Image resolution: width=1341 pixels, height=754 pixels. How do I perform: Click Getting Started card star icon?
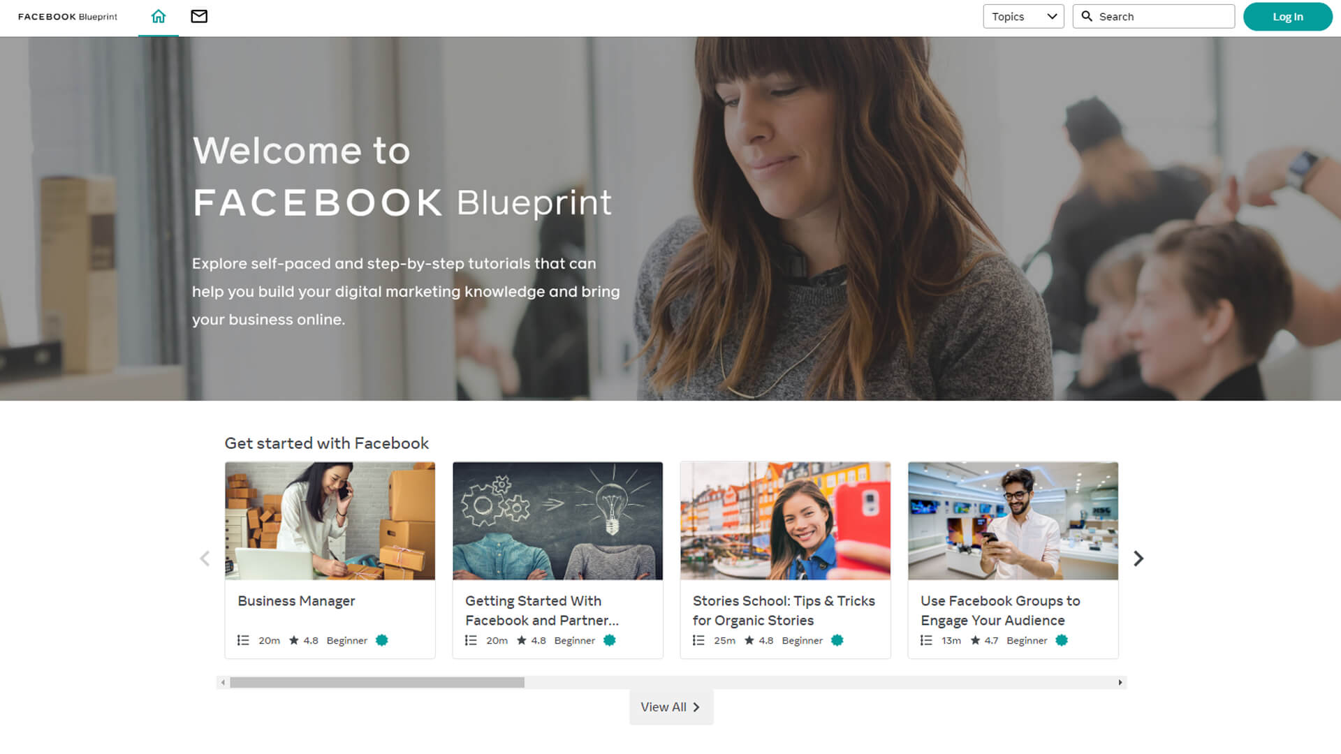[522, 640]
